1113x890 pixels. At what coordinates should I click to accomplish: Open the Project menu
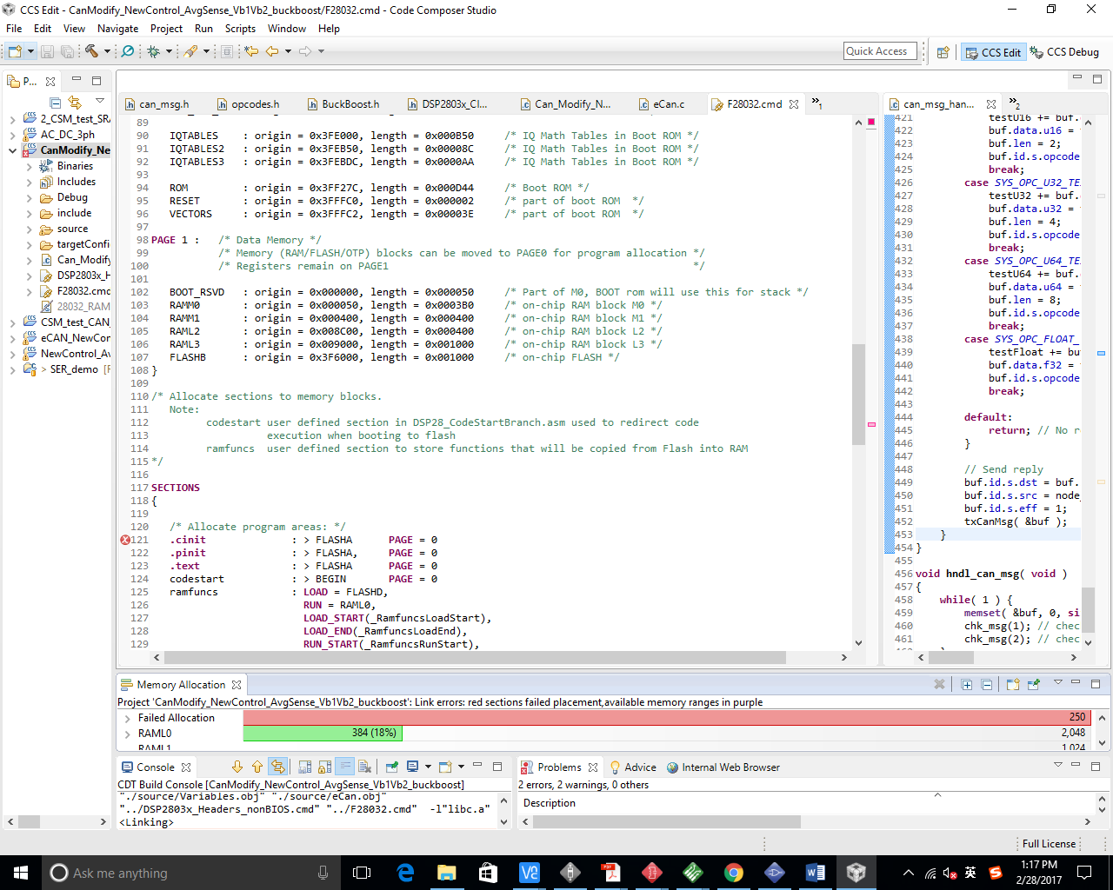click(166, 29)
